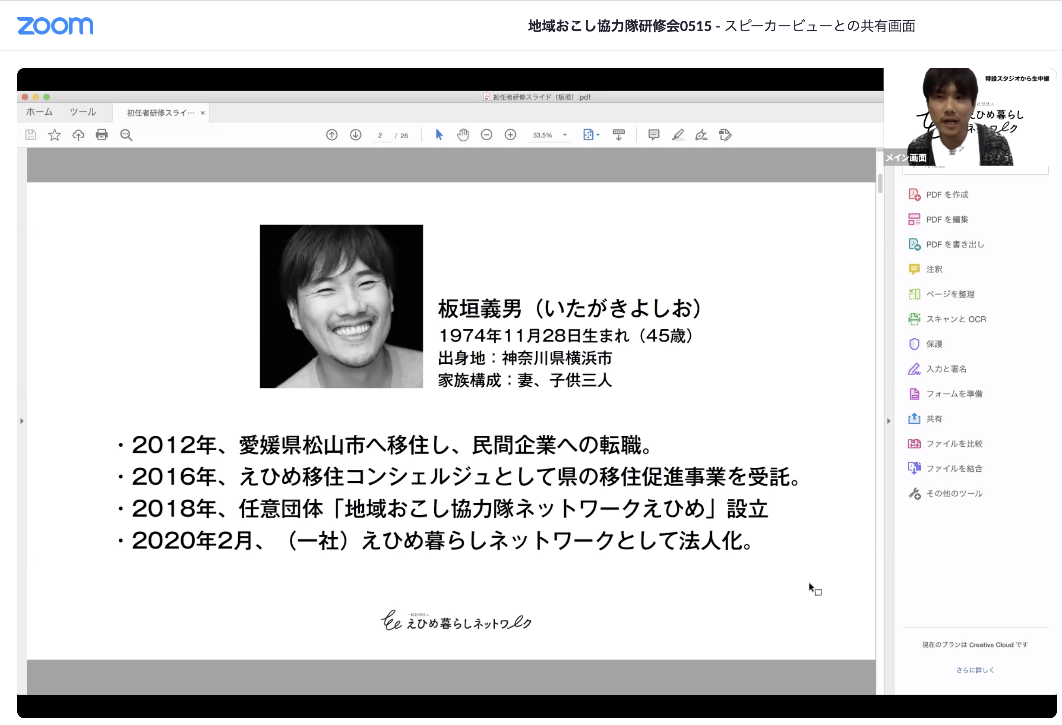
Task: Click the save (floppy disk) icon
Action: click(31, 135)
